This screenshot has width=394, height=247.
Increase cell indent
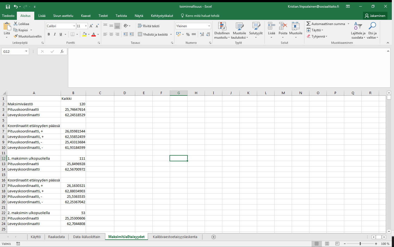point(132,34)
